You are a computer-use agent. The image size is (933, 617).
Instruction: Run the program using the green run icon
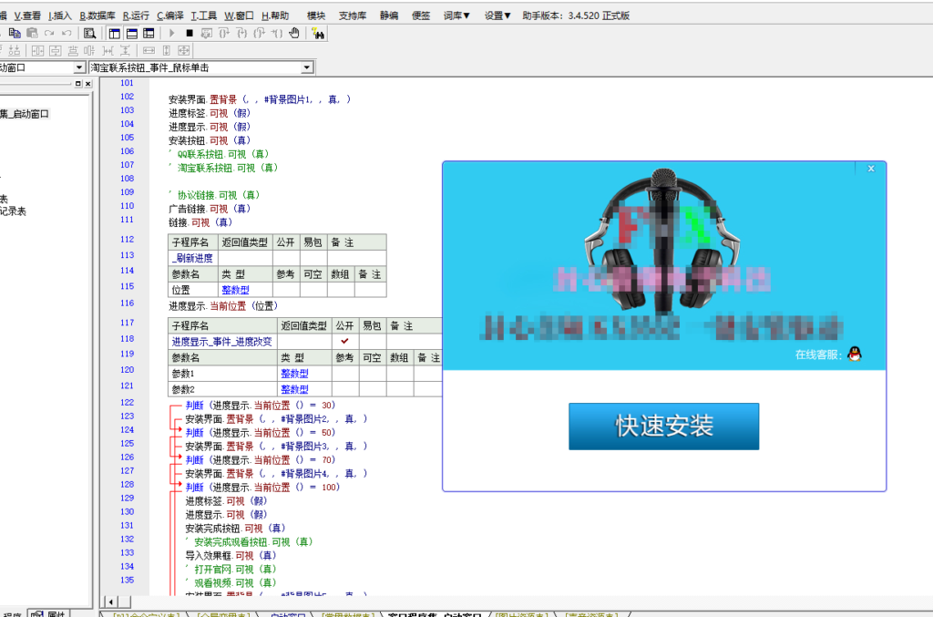pos(171,34)
